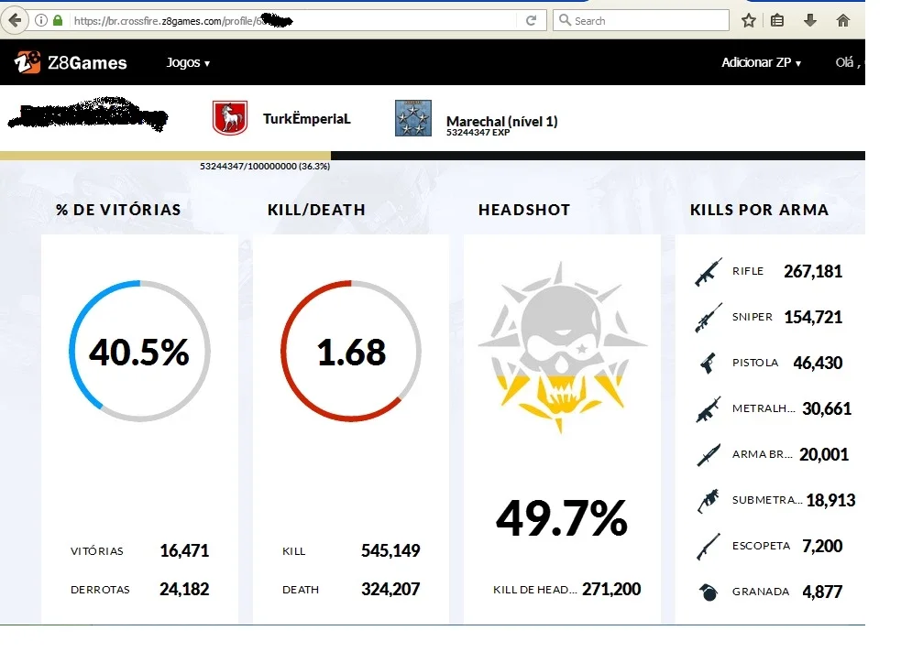Click the Arma Br... kills value 20,001
901x652 pixels.
[x=824, y=454]
